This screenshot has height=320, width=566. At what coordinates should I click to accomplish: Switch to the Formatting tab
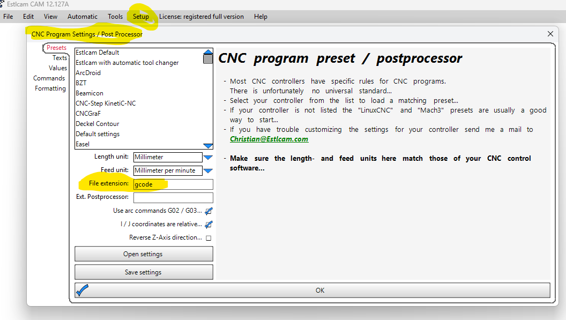50,88
